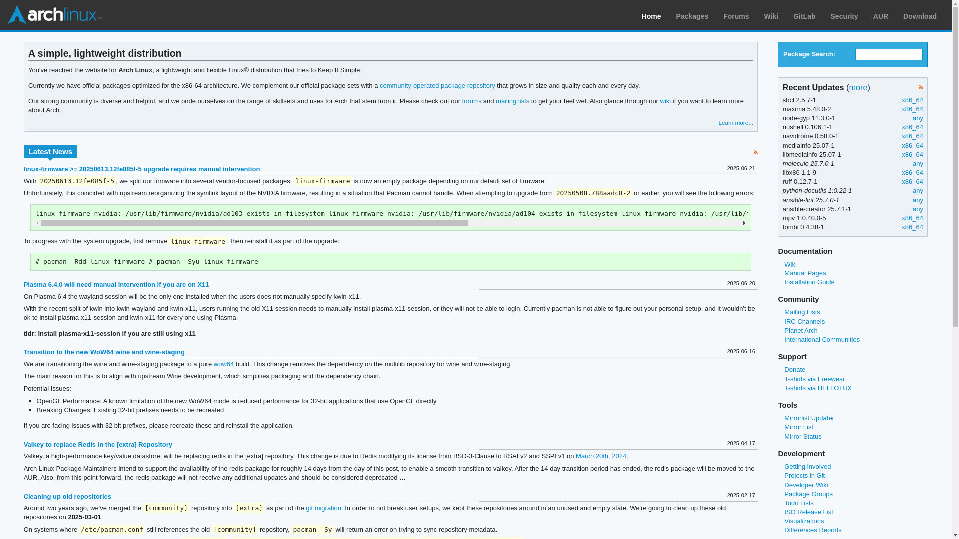Open the Visualizations link
Image resolution: width=959 pixels, height=539 pixels.
[803, 521]
